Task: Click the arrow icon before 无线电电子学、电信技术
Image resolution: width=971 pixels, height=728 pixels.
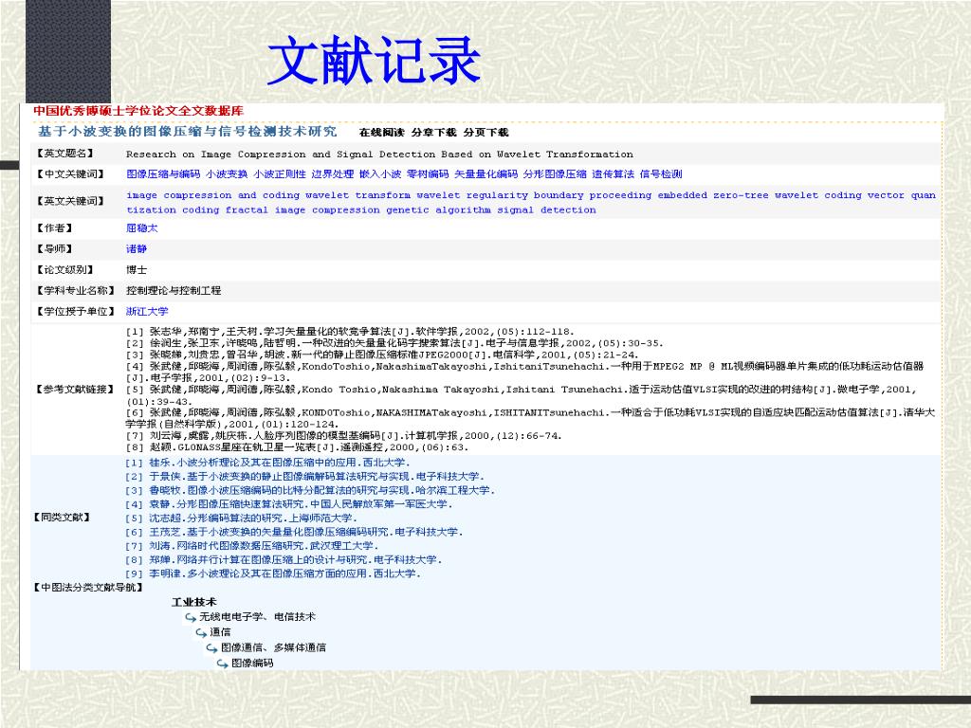Action: coord(191,617)
